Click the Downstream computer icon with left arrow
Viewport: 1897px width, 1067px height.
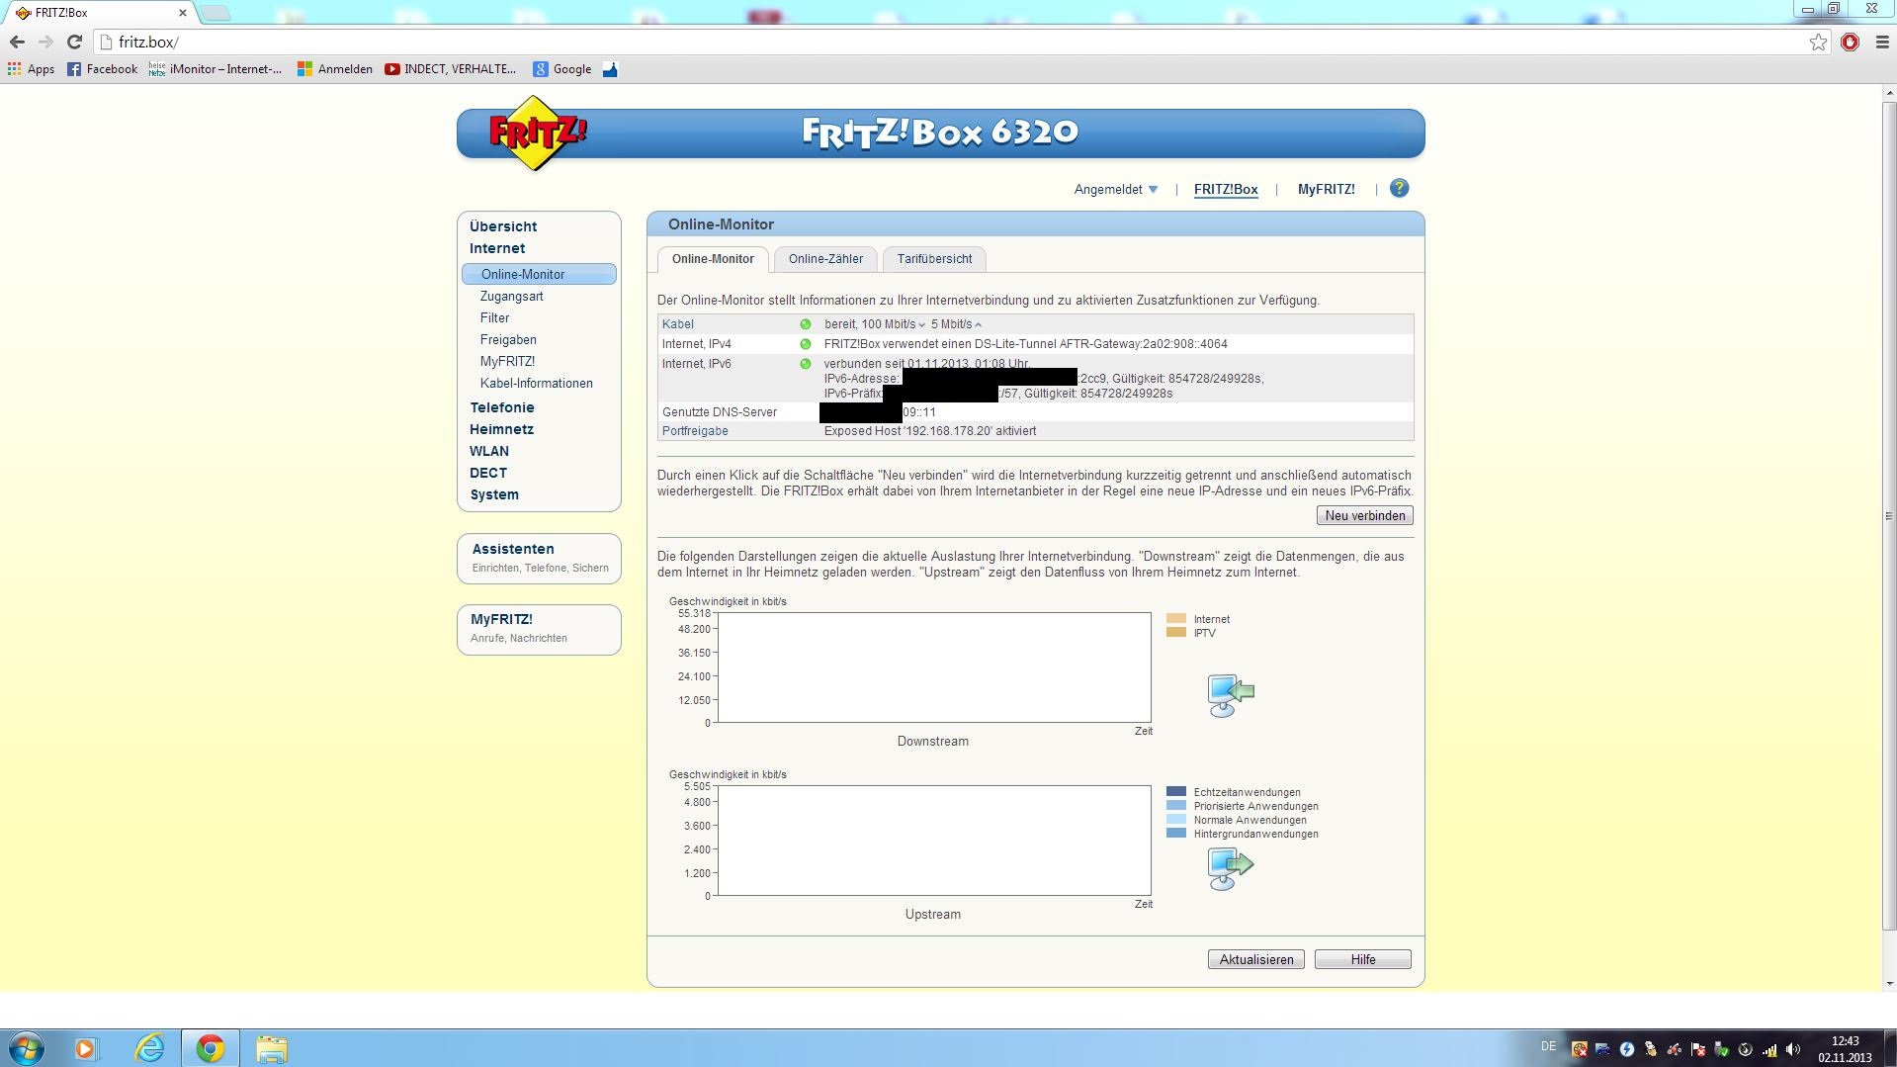tap(1230, 694)
